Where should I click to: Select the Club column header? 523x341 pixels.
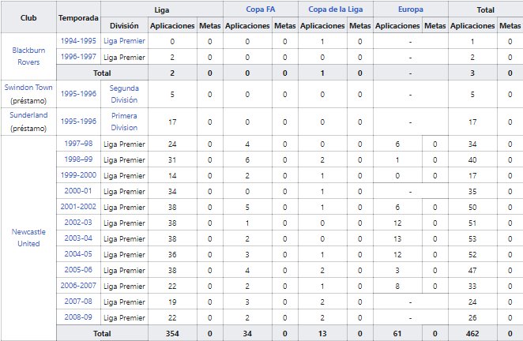28,17
